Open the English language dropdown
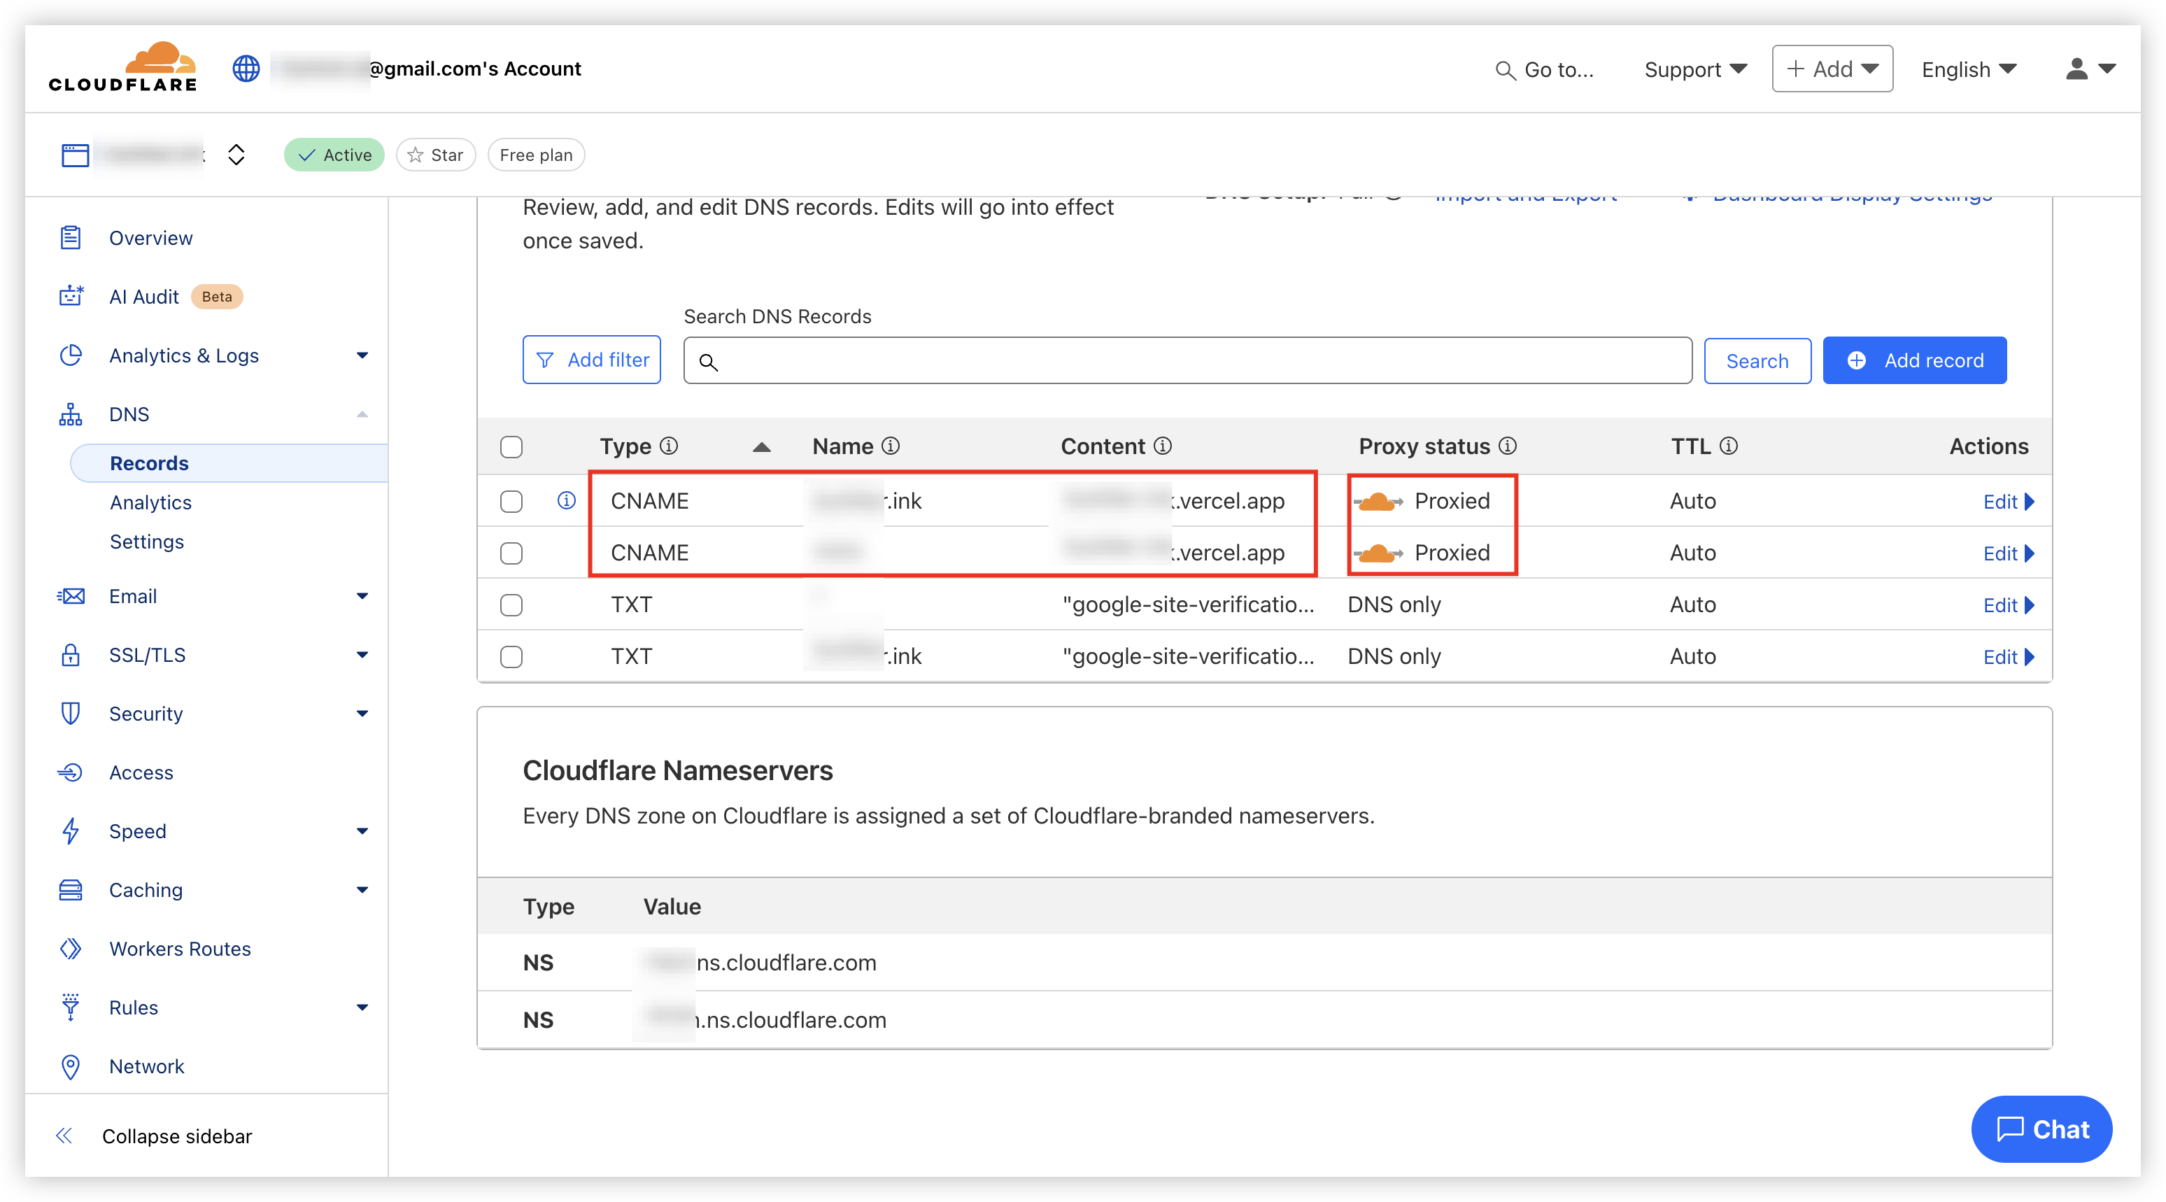 pyautogui.click(x=1967, y=69)
